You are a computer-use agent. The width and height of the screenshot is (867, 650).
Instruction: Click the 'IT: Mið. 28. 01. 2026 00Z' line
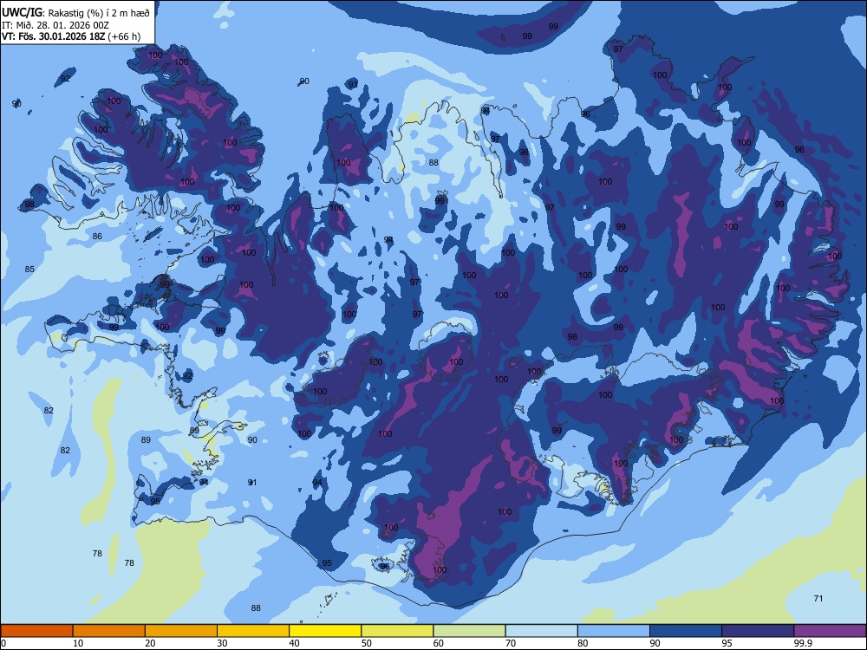tap(55, 25)
